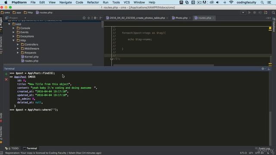This screenshot has height=155, width=276.
Task: Click the Wi-Fi status icon
Action: [231, 3]
